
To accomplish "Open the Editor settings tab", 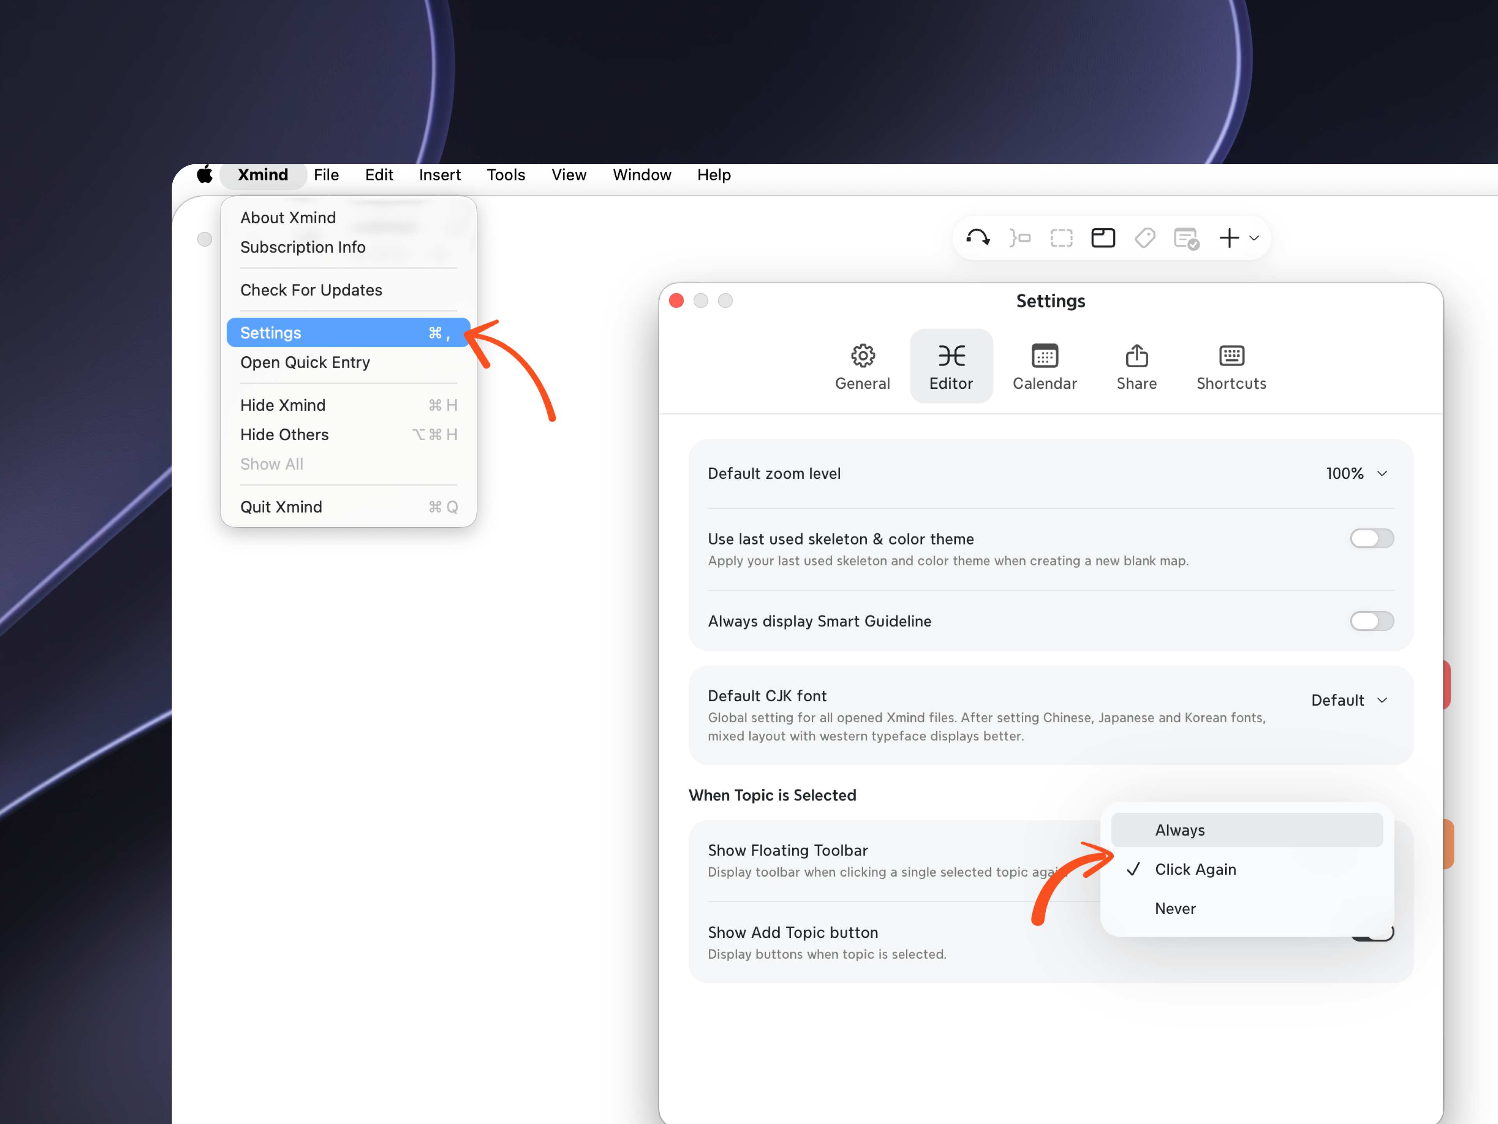I will 951,366.
